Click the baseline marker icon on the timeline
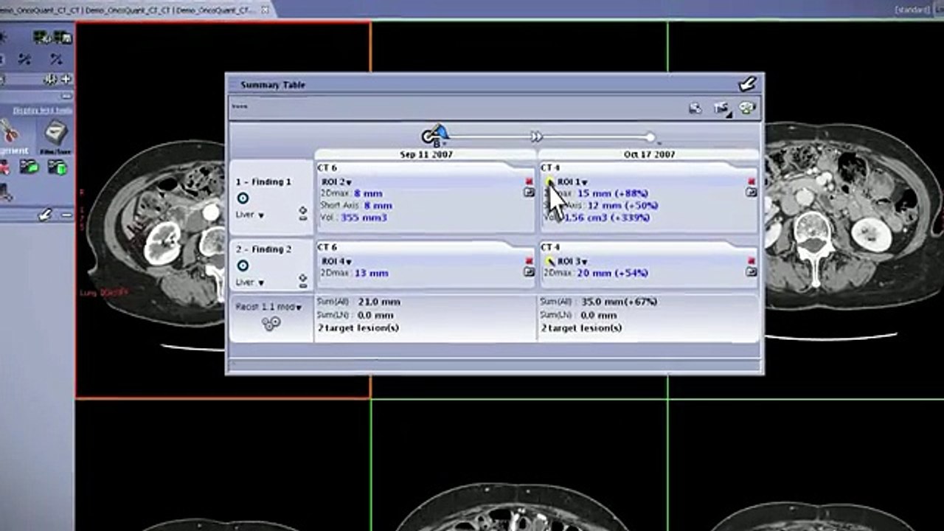944x531 pixels. [435, 135]
